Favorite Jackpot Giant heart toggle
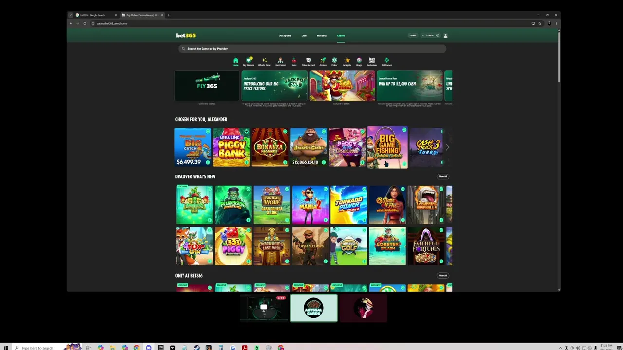This screenshot has height=350, width=623. [x=323, y=132]
